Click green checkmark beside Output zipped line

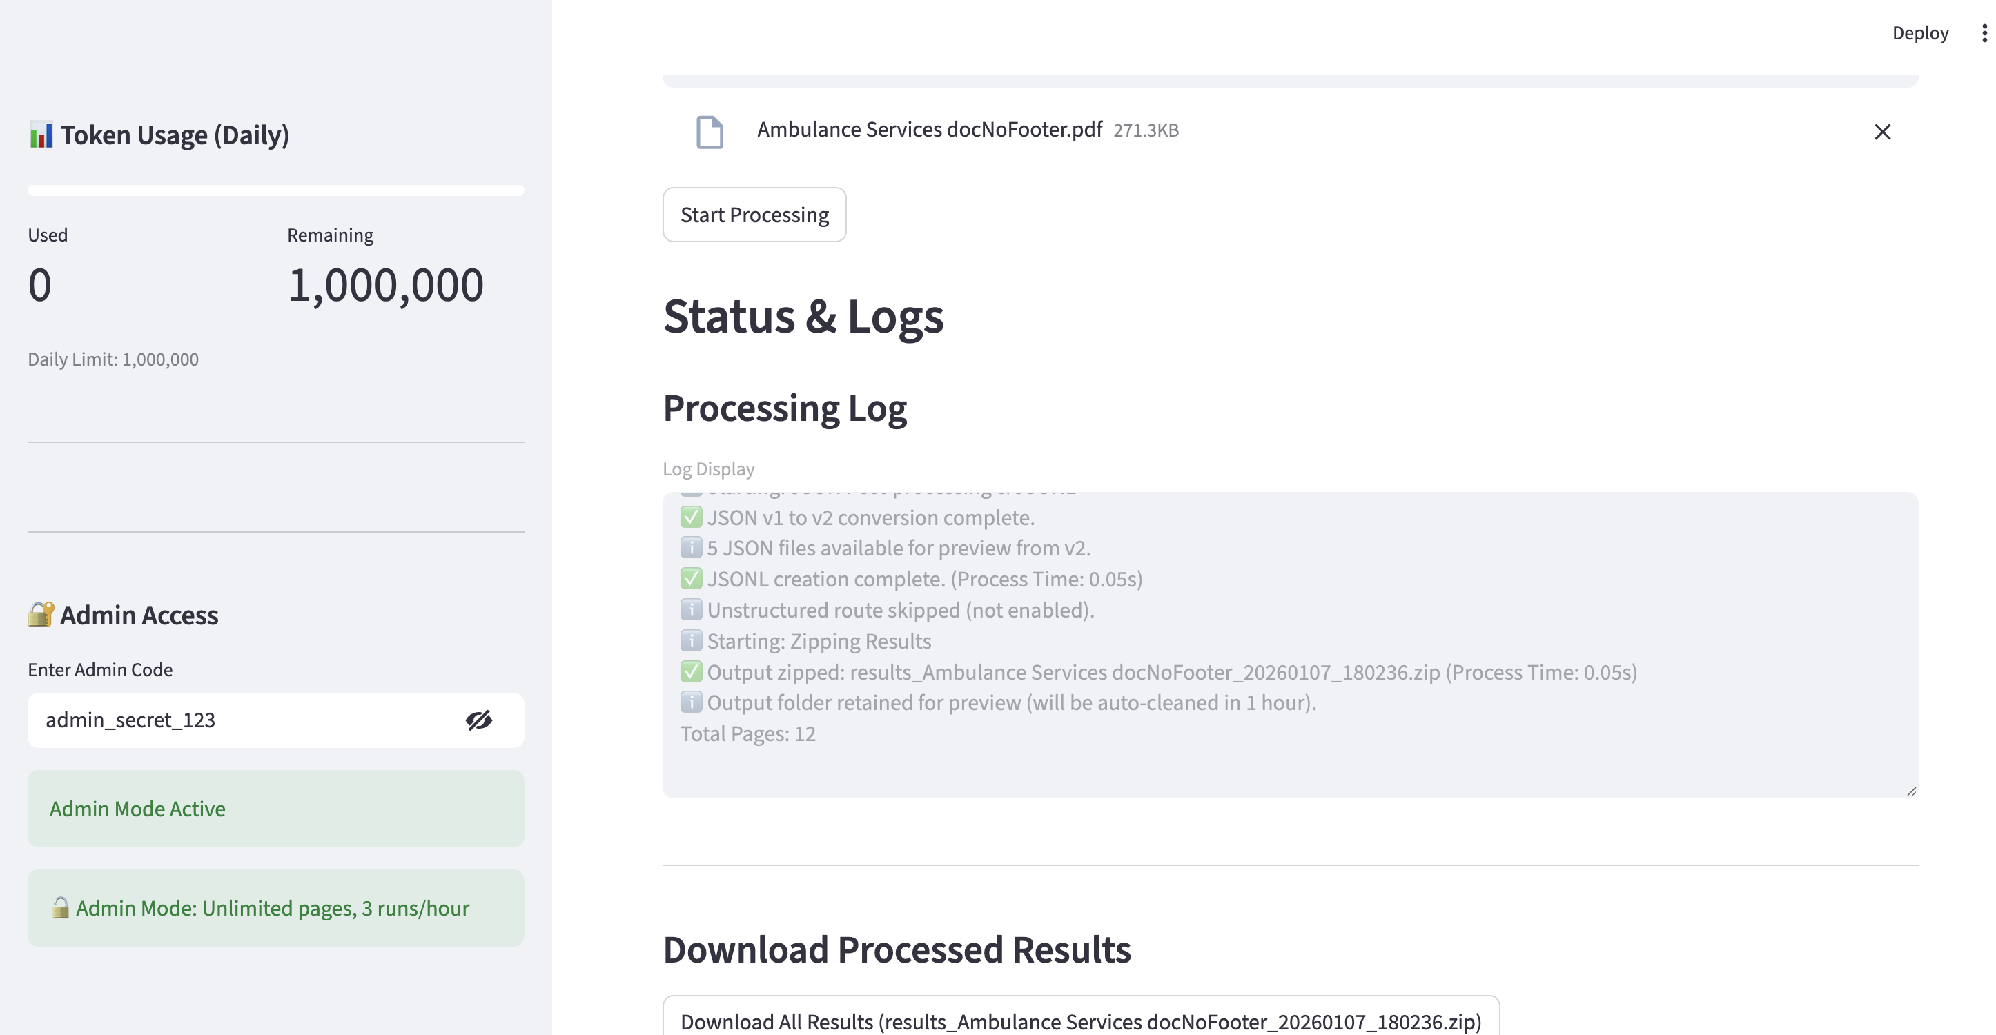point(690,671)
